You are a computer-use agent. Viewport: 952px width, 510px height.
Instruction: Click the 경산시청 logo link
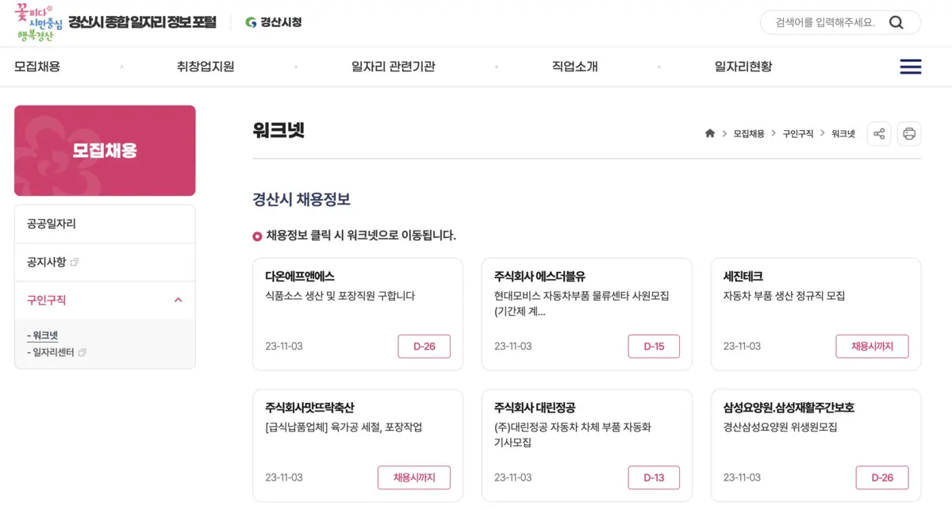[271, 22]
